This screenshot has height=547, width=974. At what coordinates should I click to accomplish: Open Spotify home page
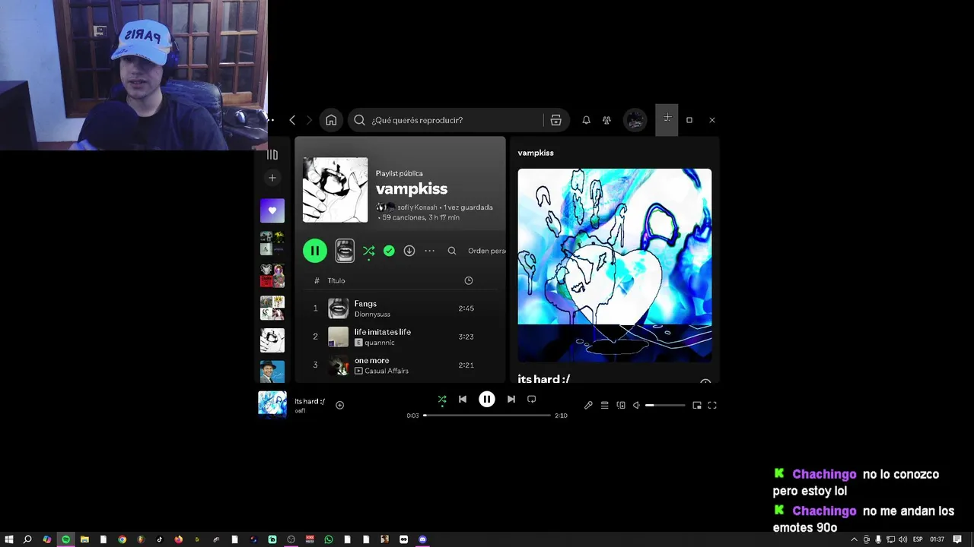click(x=331, y=120)
